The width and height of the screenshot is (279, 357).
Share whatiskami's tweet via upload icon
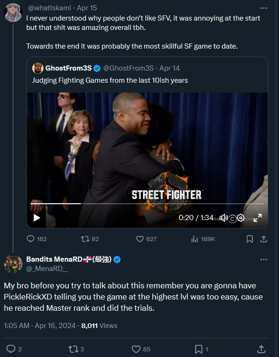click(264, 239)
